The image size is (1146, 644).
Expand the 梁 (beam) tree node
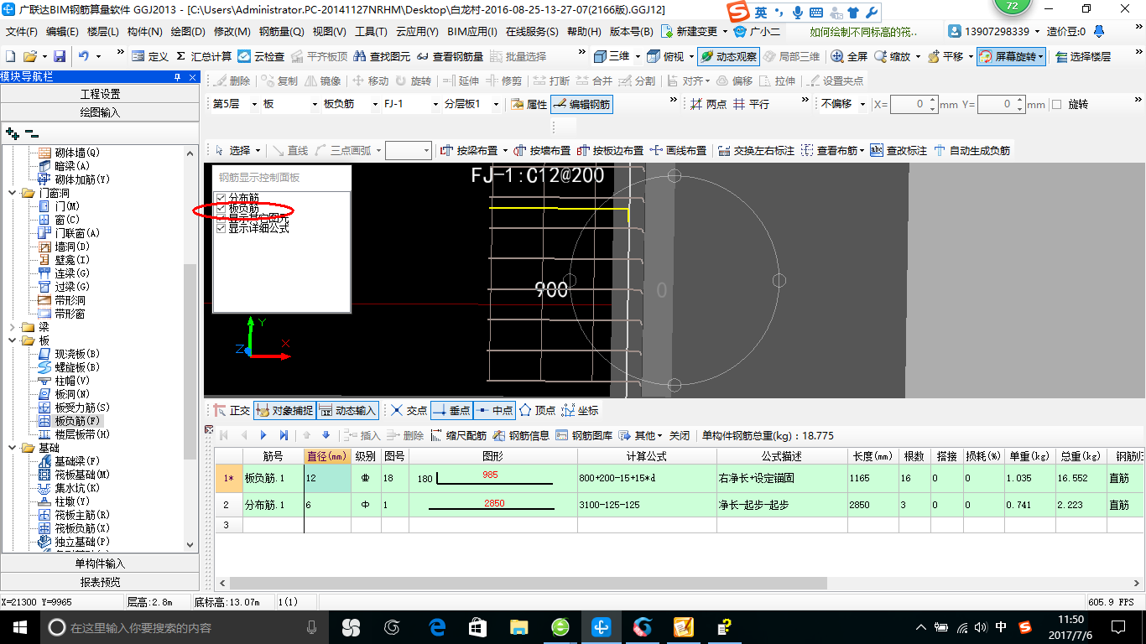(13, 327)
